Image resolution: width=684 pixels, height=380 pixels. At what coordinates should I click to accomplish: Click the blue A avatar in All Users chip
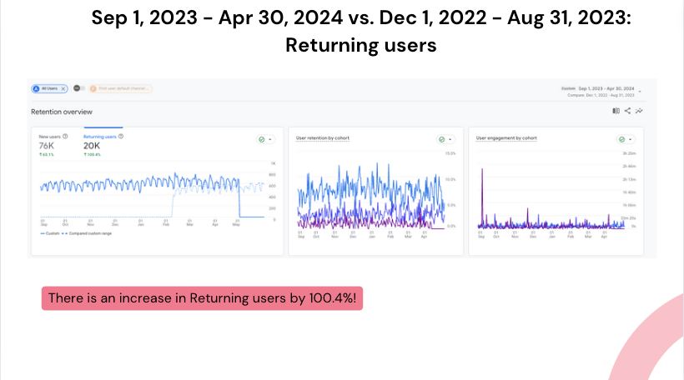pyautogui.click(x=36, y=88)
